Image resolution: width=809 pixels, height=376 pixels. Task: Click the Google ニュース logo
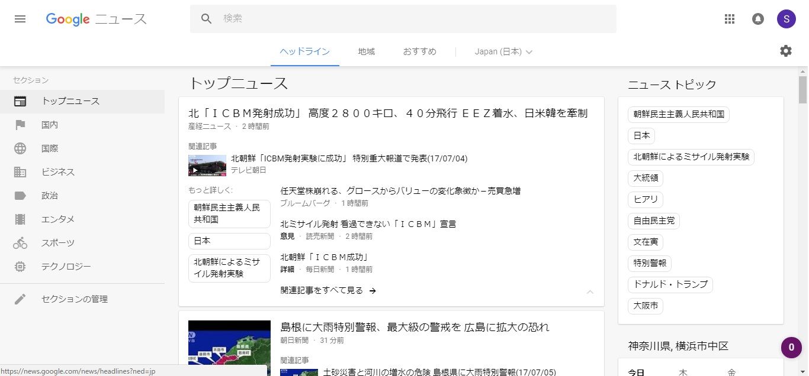97,19
